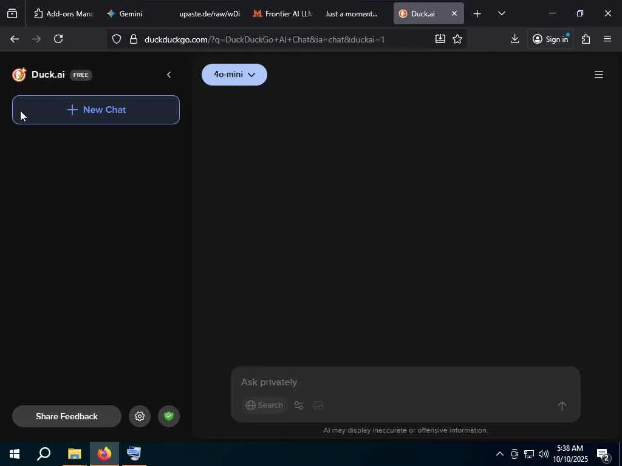Open the Firefox extensions puzzle icon

click(586, 39)
